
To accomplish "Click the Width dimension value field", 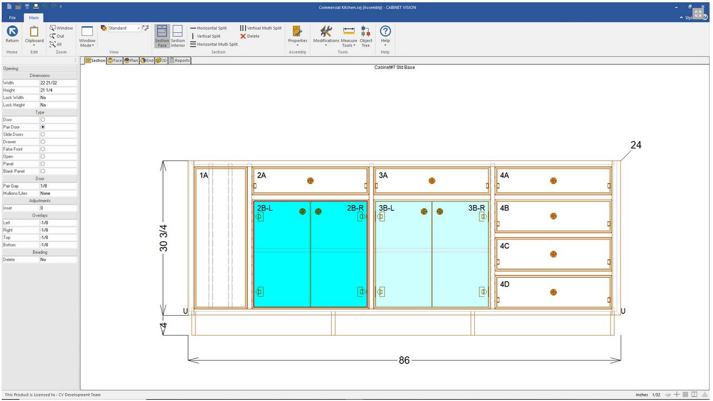I will (58, 83).
